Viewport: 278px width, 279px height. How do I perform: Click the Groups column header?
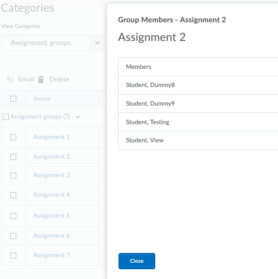click(42, 99)
